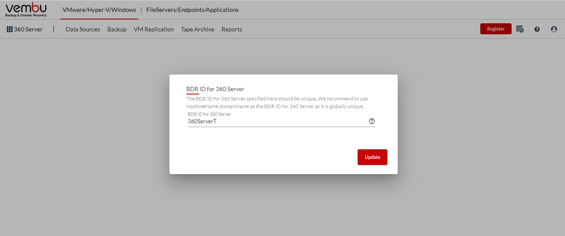The width and height of the screenshot is (565, 236).
Task: Open the help question mark icon
Action: [x=537, y=29]
